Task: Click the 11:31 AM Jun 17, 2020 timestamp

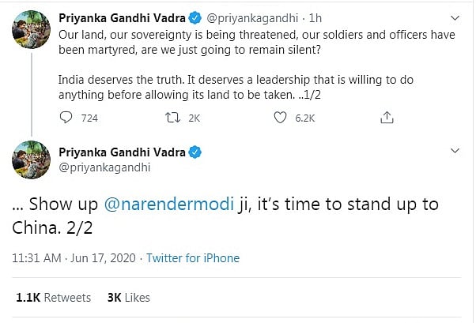Action: click(75, 258)
